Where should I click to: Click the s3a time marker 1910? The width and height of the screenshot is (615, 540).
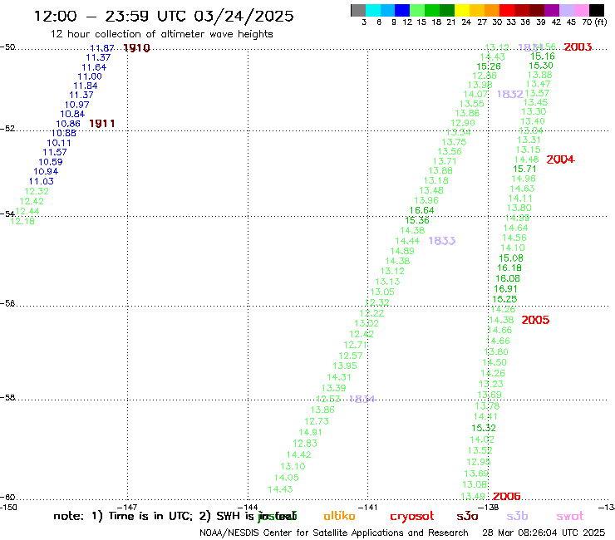pyautogui.click(x=136, y=48)
